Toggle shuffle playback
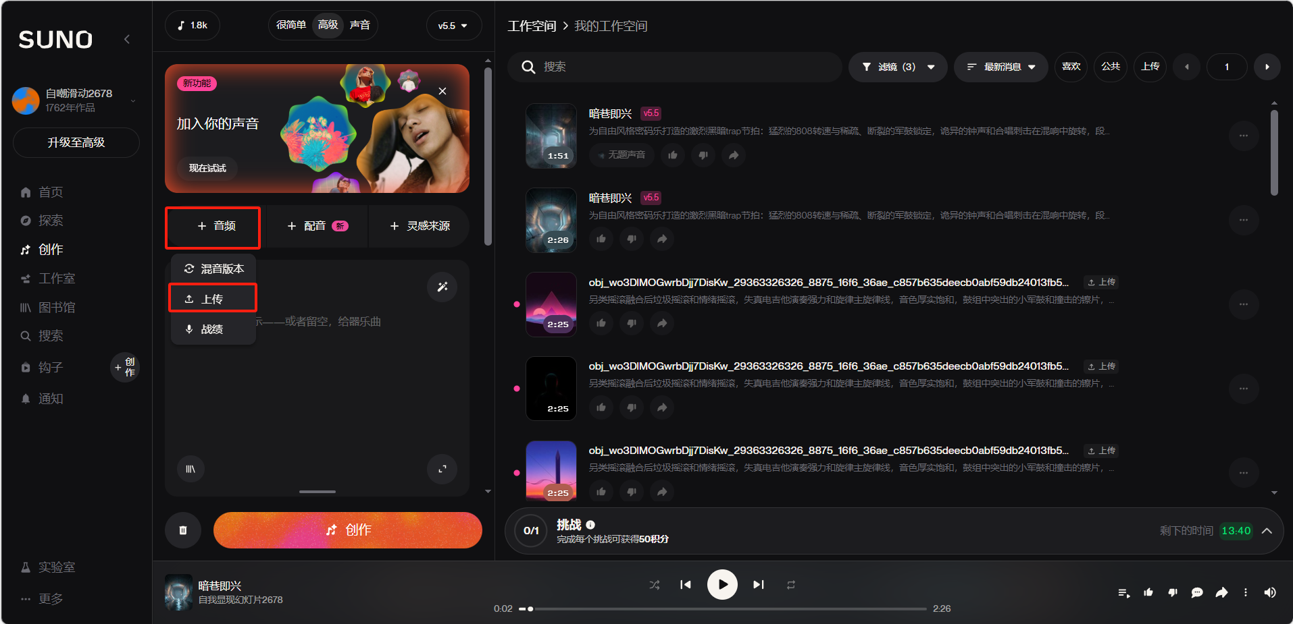This screenshot has width=1293, height=624. click(x=654, y=585)
